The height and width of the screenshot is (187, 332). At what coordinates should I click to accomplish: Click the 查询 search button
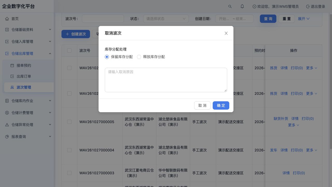[x=268, y=19]
